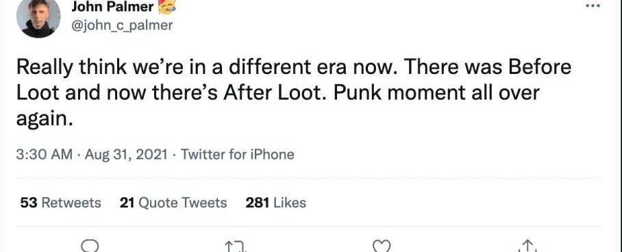Click 'Before' at the first line's end
The height and width of the screenshot is (252, 622).
point(540,68)
